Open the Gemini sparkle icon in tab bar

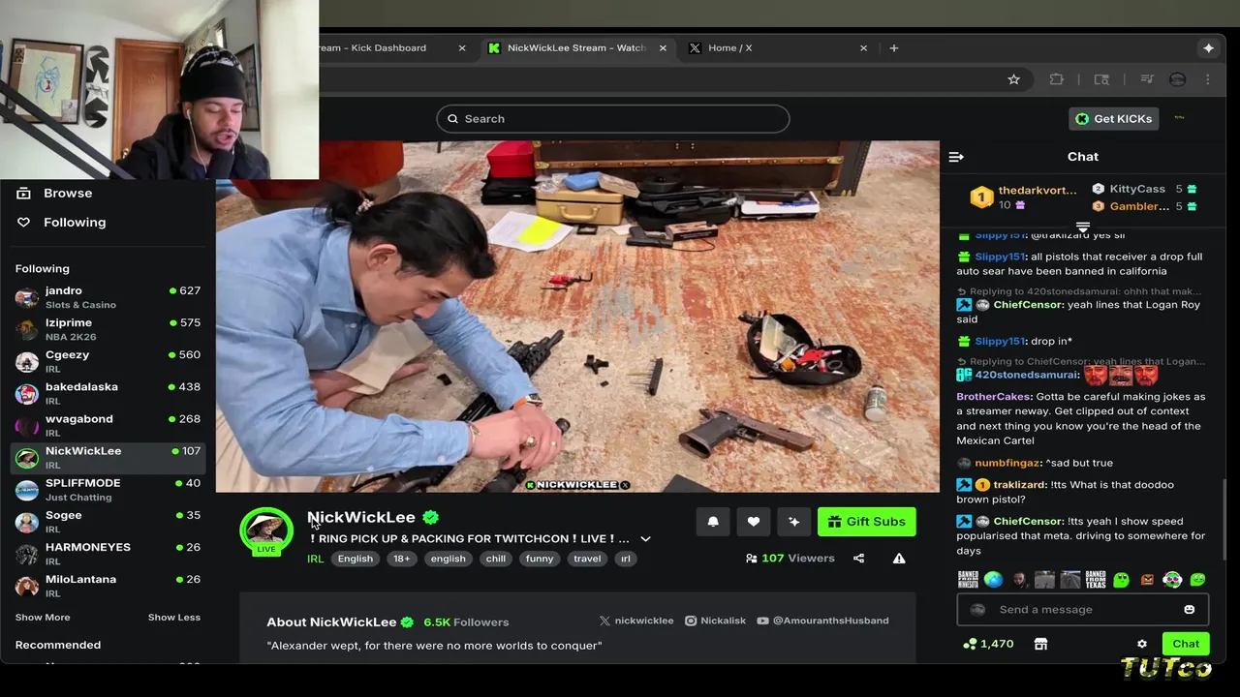pos(1208,47)
